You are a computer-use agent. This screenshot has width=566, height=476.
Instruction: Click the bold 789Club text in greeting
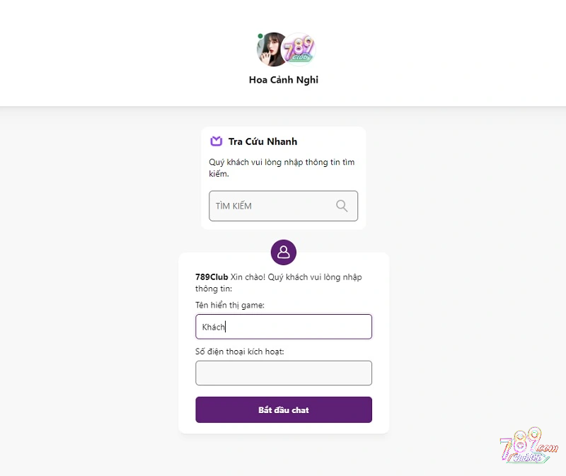[x=212, y=277]
